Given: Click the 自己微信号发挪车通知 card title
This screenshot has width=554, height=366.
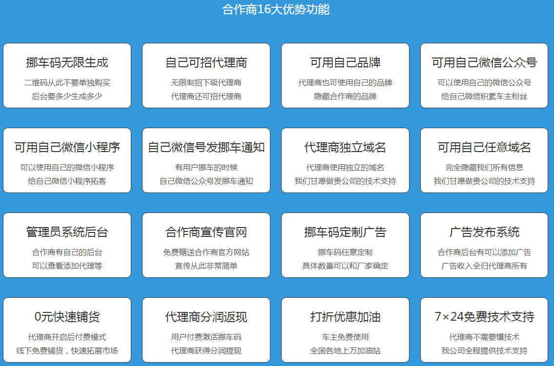Looking at the screenshot, I should [206, 148].
